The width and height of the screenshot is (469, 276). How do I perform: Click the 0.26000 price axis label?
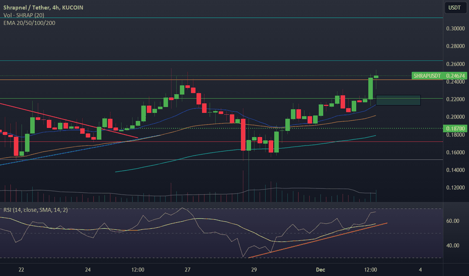pos(455,64)
